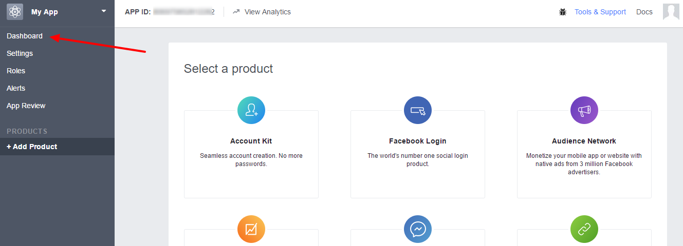Click the Audience Network megaphone icon
This screenshot has width=683, height=246.
tap(584, 110)
